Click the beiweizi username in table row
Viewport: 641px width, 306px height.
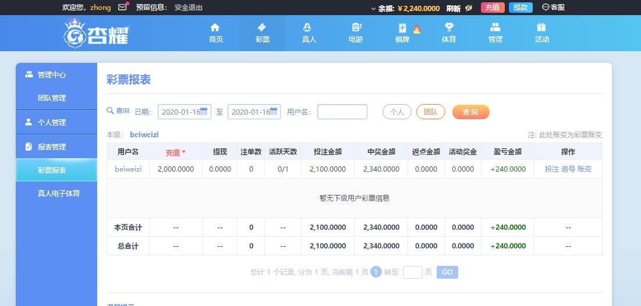pos(128,169)
